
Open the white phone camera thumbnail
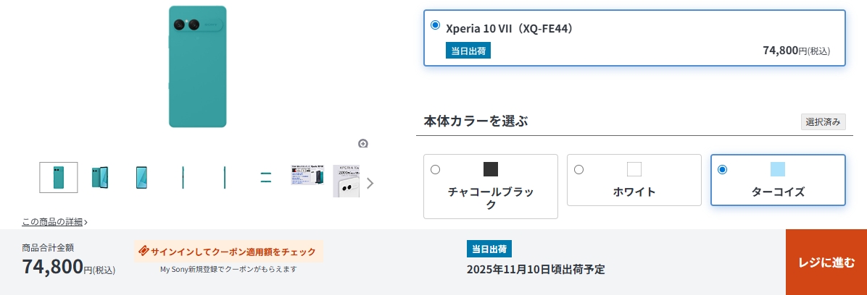[346, 180]
